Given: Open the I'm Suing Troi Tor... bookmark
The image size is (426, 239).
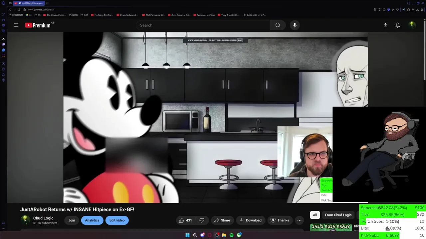Looking at the screenshot, I should point(102,15).
